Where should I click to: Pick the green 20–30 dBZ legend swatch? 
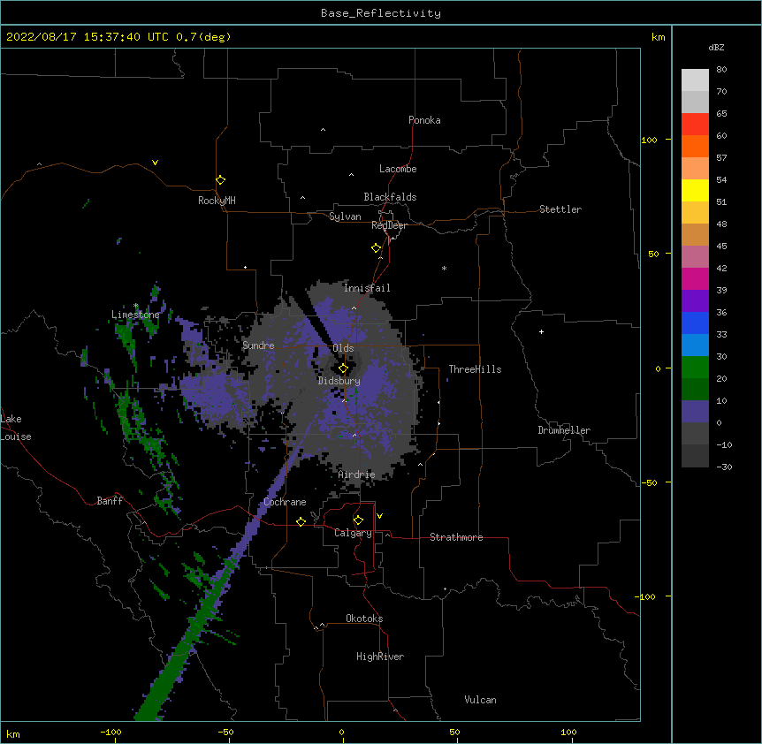click(x=695, y=368)
